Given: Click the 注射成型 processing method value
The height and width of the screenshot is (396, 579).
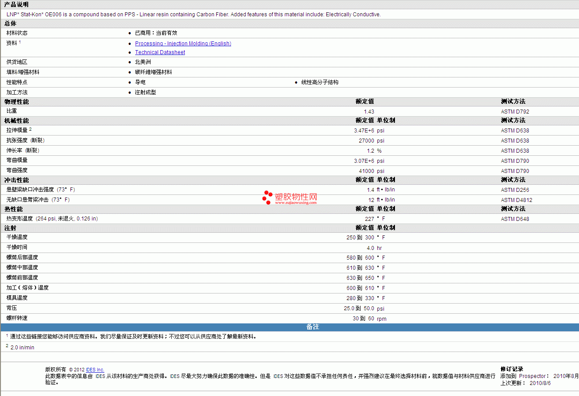Looking at the screenshot, I should tap(145, 92).
